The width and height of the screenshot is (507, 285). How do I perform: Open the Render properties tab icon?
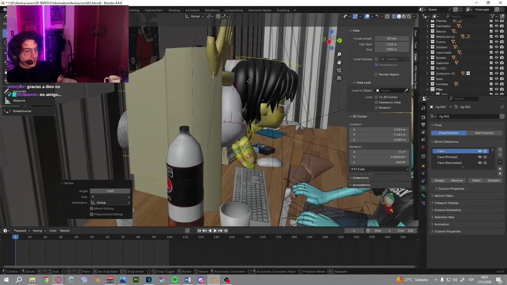[423, 117]
